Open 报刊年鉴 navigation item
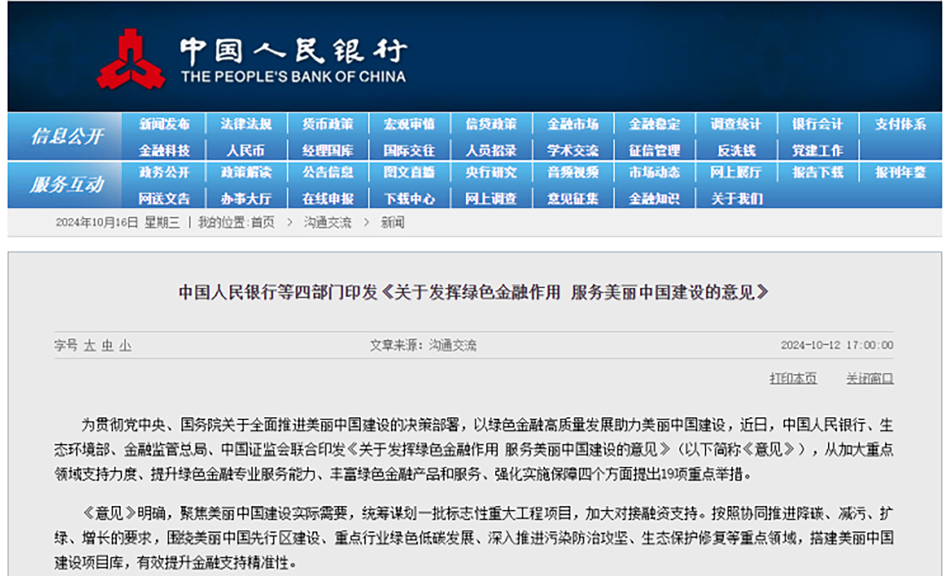This screenshot has width=950, height=576. 900,172
